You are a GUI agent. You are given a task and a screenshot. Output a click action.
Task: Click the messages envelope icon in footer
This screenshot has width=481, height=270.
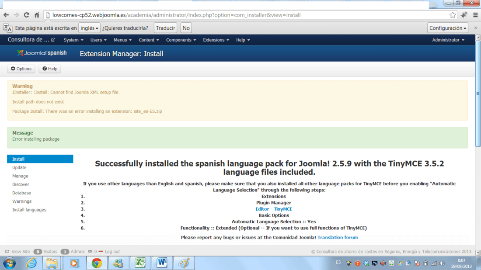(x=90, y=251)
